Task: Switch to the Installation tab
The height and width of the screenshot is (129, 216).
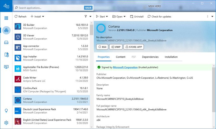Action: point(171,57)
